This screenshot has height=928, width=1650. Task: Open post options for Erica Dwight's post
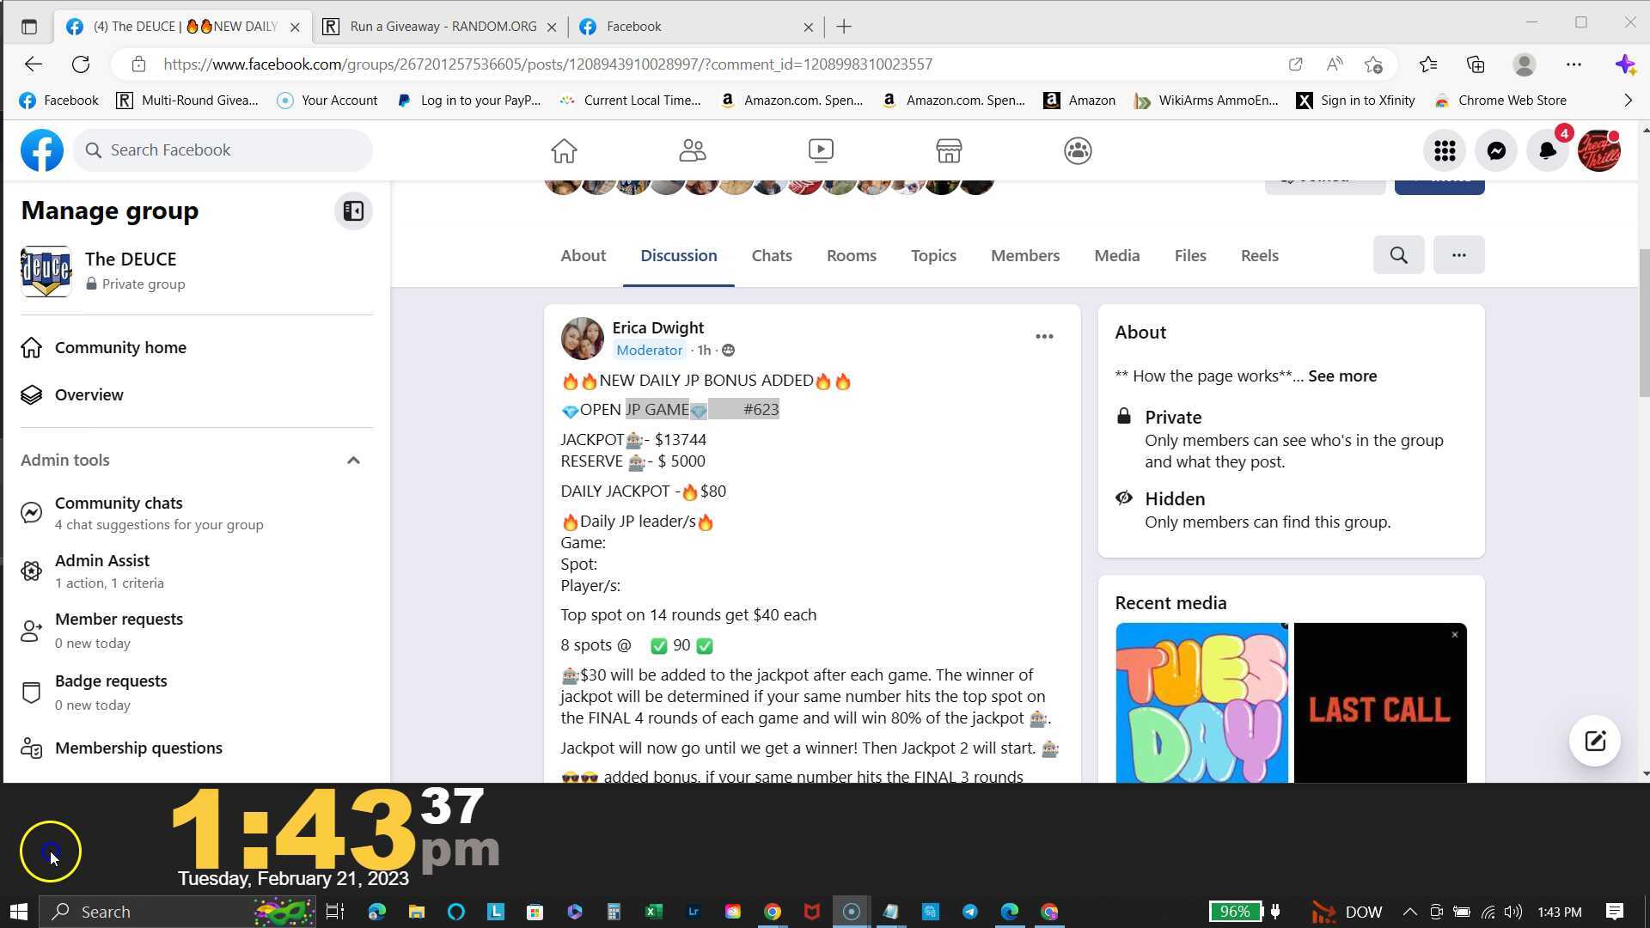pos(1044,337)
